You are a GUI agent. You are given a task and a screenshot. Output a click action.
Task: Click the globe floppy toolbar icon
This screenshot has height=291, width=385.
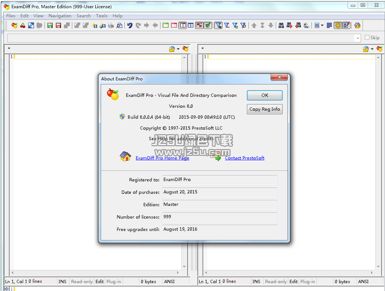(103, 25)
